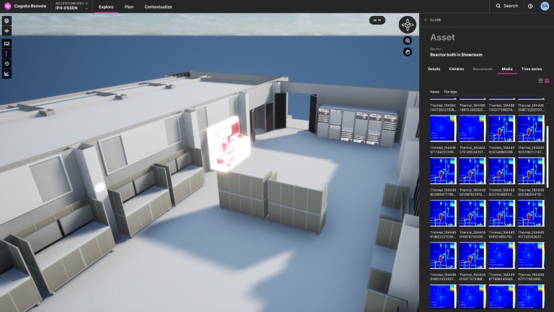554x312 pixels.
Task: Click the 3D navigation cube control
Action: click(409, 25)
